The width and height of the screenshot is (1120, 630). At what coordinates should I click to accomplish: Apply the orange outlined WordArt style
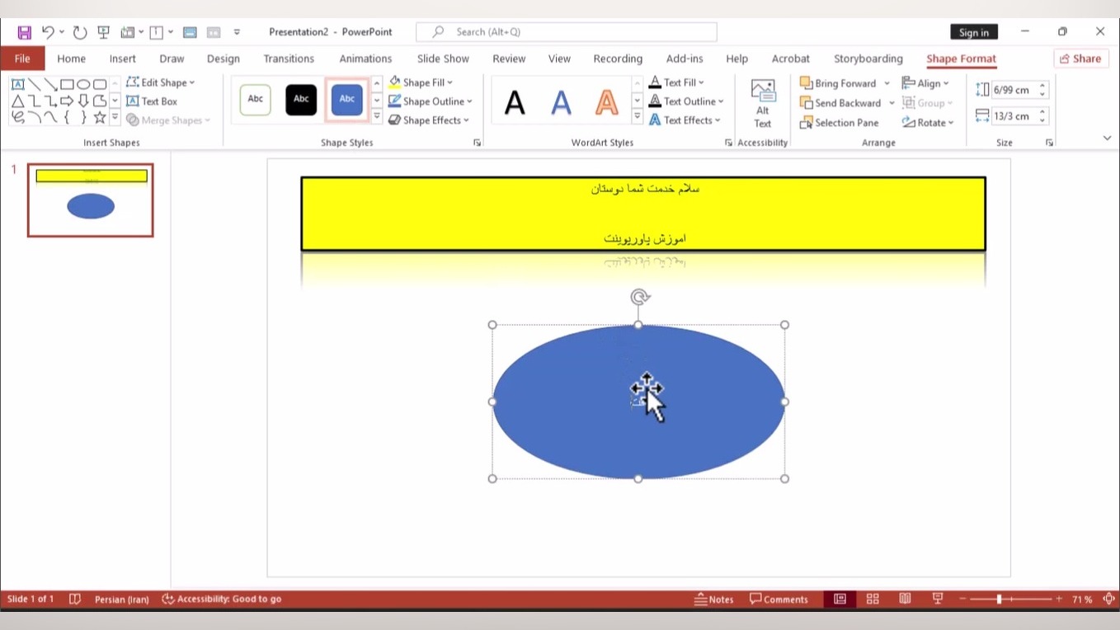tap(607, 102)
